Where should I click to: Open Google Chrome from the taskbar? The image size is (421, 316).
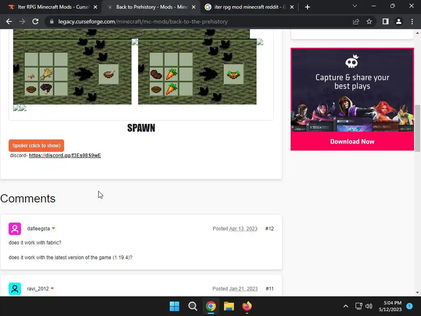click(x=211, y=306)
